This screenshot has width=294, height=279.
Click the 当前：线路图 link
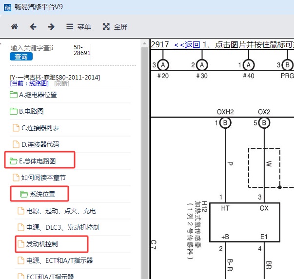tap(29, 83)
